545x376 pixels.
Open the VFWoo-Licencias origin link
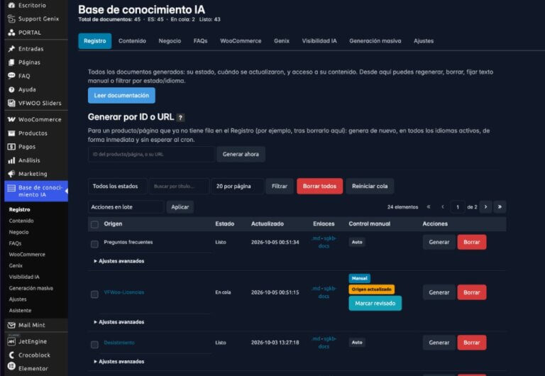(x=124, y=292)
